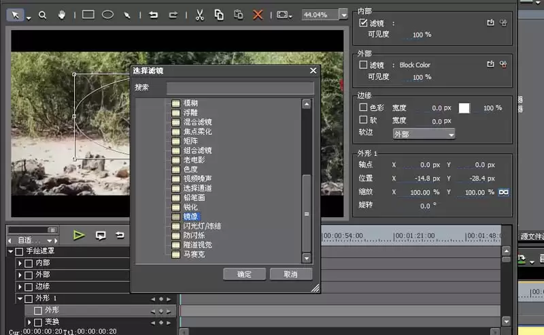Screen dimensions: 544x335
Task: Pick the ellipse shape tool
Action: (x=107, y=14)
